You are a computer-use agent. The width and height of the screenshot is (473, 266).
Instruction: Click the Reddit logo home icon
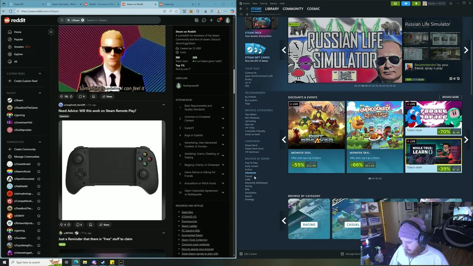[x=15, y=20]
